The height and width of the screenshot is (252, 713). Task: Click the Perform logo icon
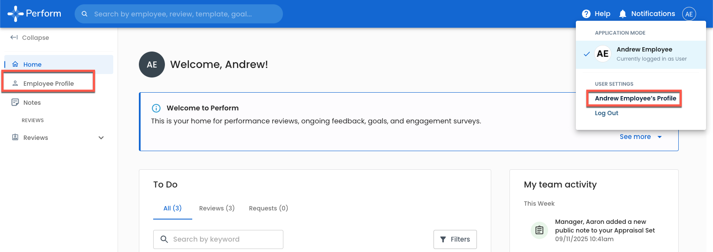[x=15, y=14]
